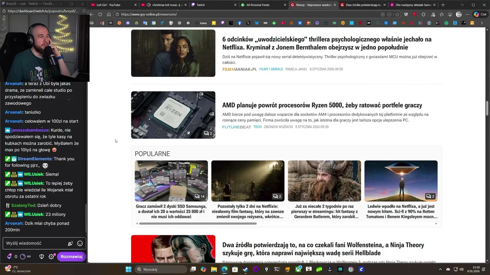
Task: Mute audio on christmas lofi tab
Action: (x=149, y=5)
